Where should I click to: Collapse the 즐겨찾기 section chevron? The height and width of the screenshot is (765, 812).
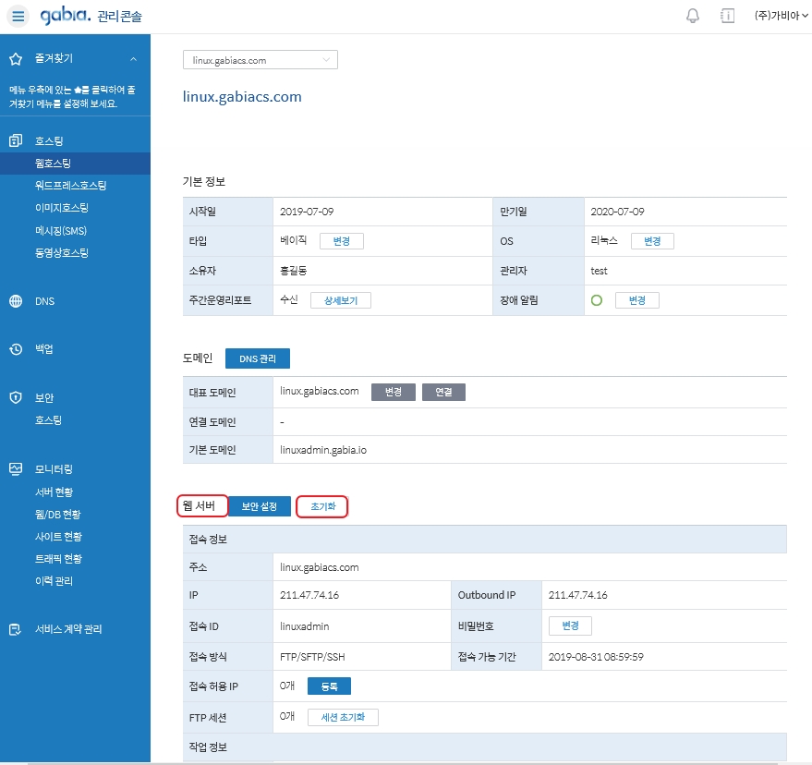[133, 59]
